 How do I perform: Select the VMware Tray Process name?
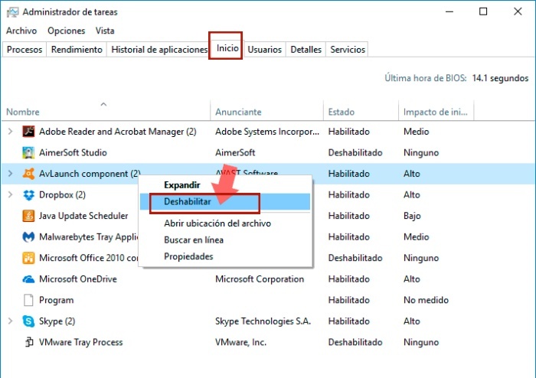(x=80, y=342)
